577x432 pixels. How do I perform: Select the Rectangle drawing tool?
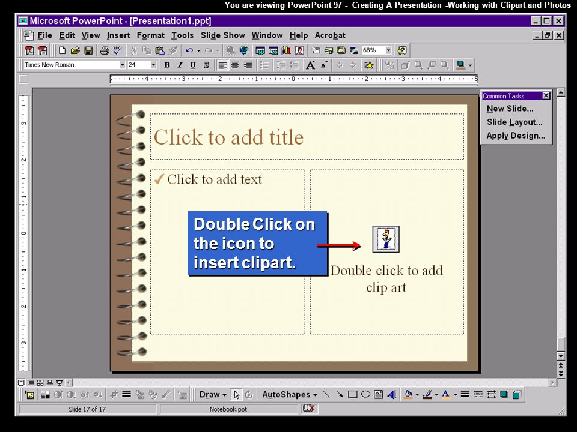tap(353, 395)
